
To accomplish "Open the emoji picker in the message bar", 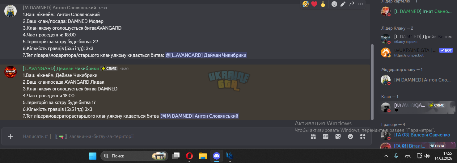I will tap(350, 136).
